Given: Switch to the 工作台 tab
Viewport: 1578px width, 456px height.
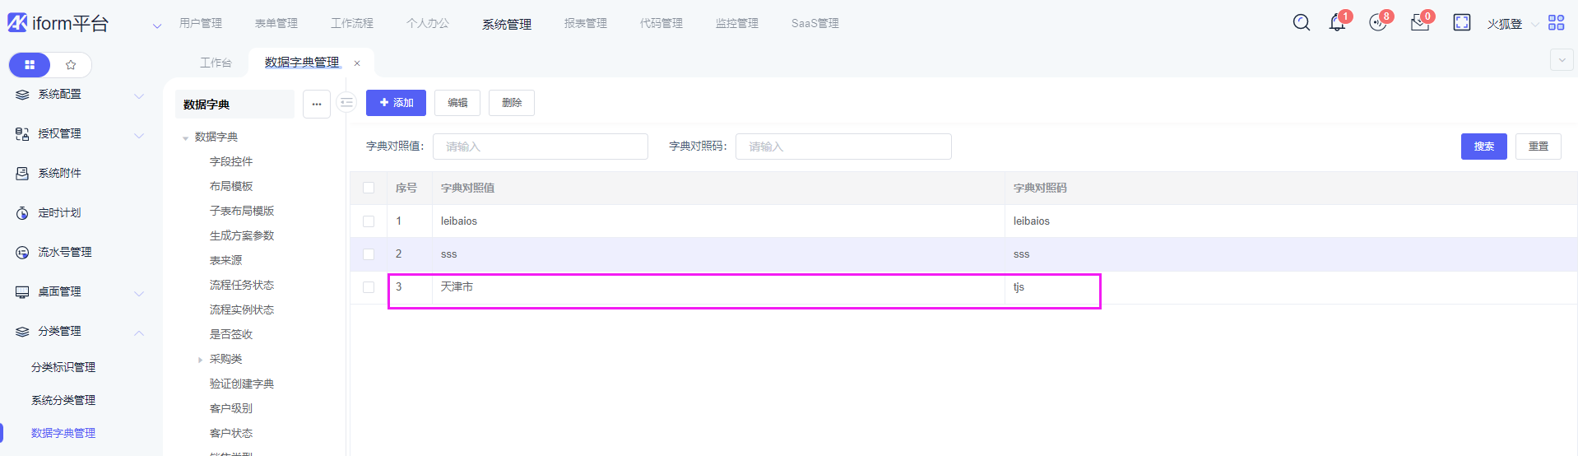Looking at the screenshot, I should (216, 63).
